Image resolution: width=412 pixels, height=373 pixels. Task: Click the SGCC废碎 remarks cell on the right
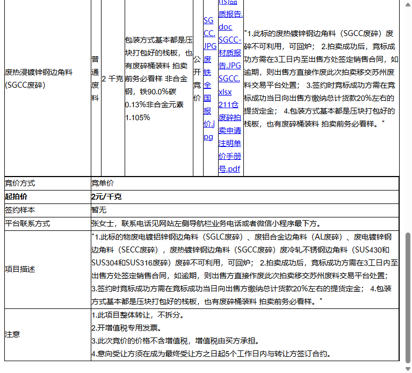click(x=321, y=79)
